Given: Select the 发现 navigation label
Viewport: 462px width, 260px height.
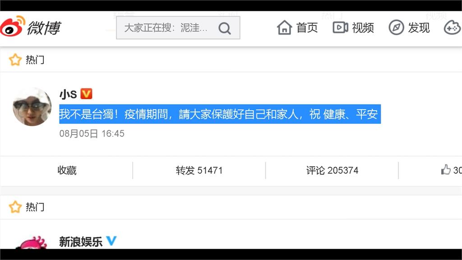Looking at the screenshot, I should [419, 28].
